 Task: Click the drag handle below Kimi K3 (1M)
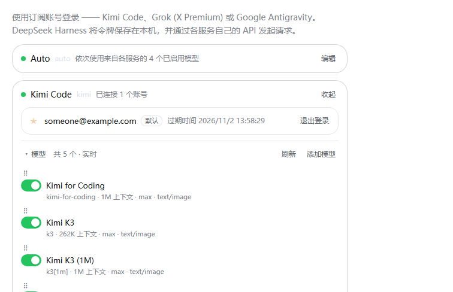pos(25,285)
